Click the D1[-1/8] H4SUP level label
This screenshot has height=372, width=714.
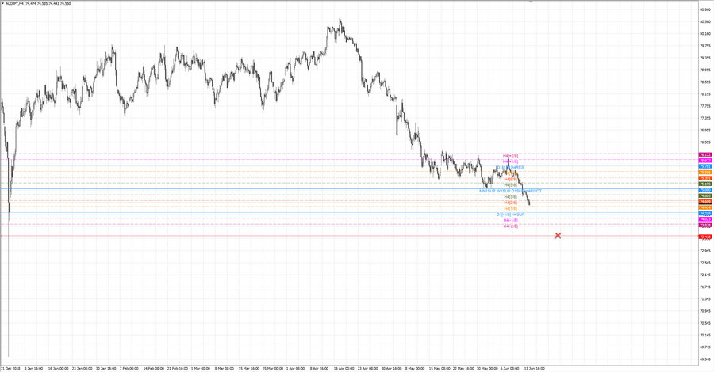(510, 214)
